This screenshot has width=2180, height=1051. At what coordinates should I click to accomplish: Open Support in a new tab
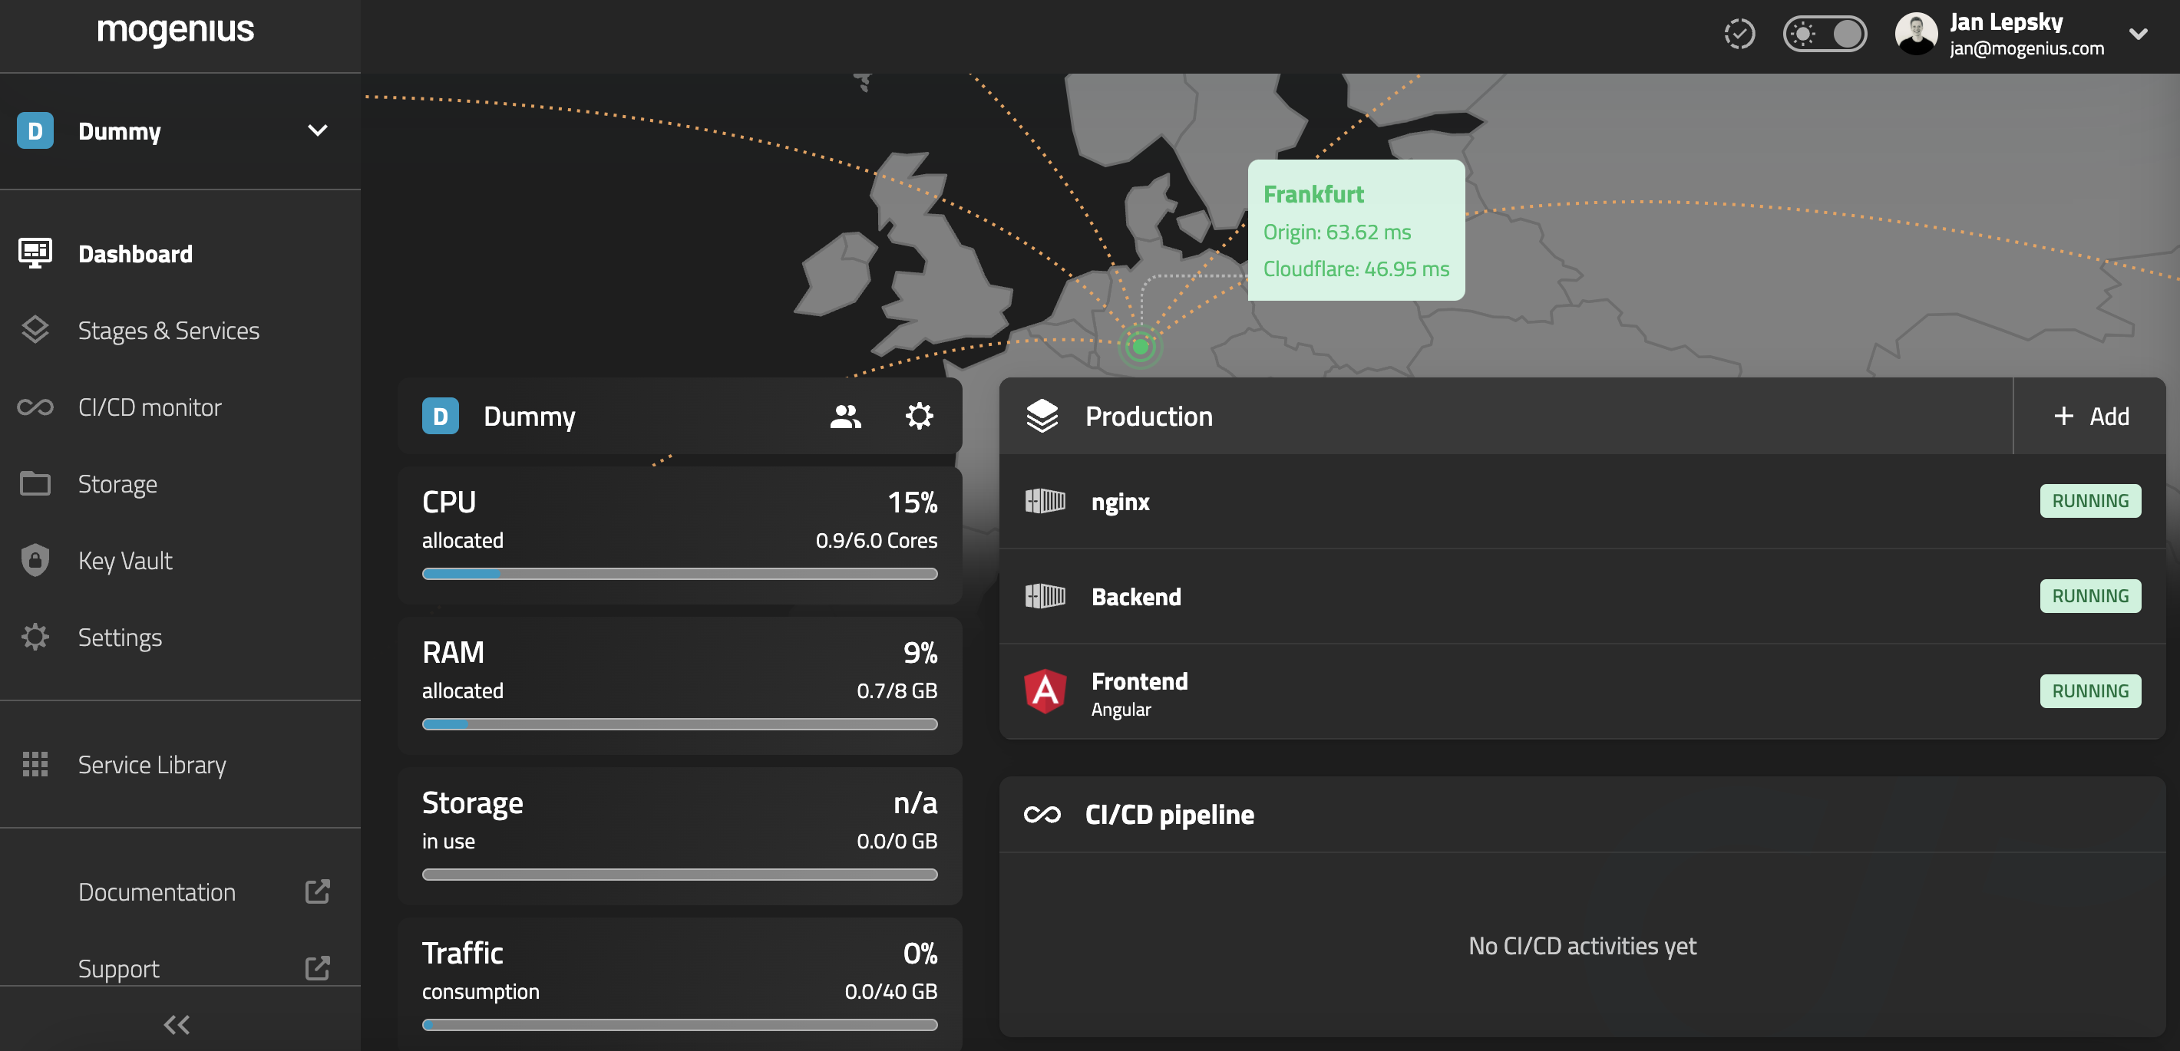point(118,968)
